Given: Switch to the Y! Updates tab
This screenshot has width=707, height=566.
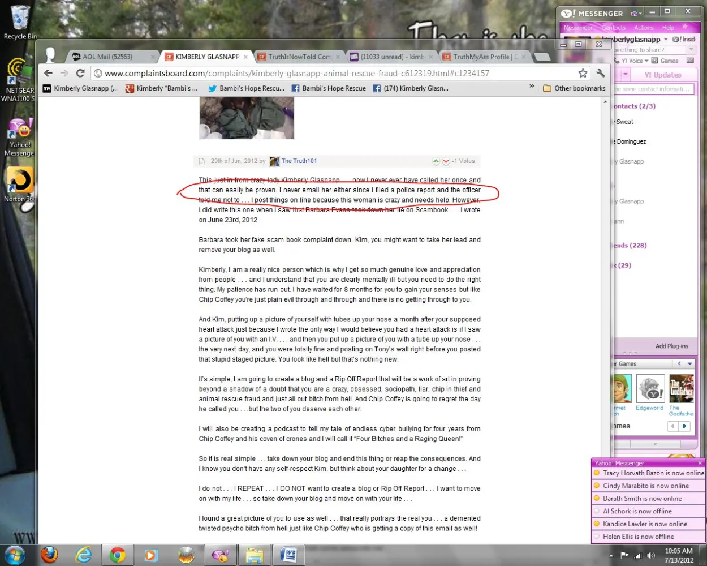Looking at the screenshot, I should click(x=662, y=75).
